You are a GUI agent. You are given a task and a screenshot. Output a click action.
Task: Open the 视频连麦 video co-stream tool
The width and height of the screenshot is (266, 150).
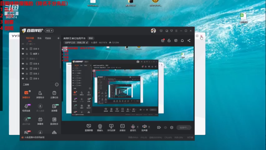click(x=26, y=108)
